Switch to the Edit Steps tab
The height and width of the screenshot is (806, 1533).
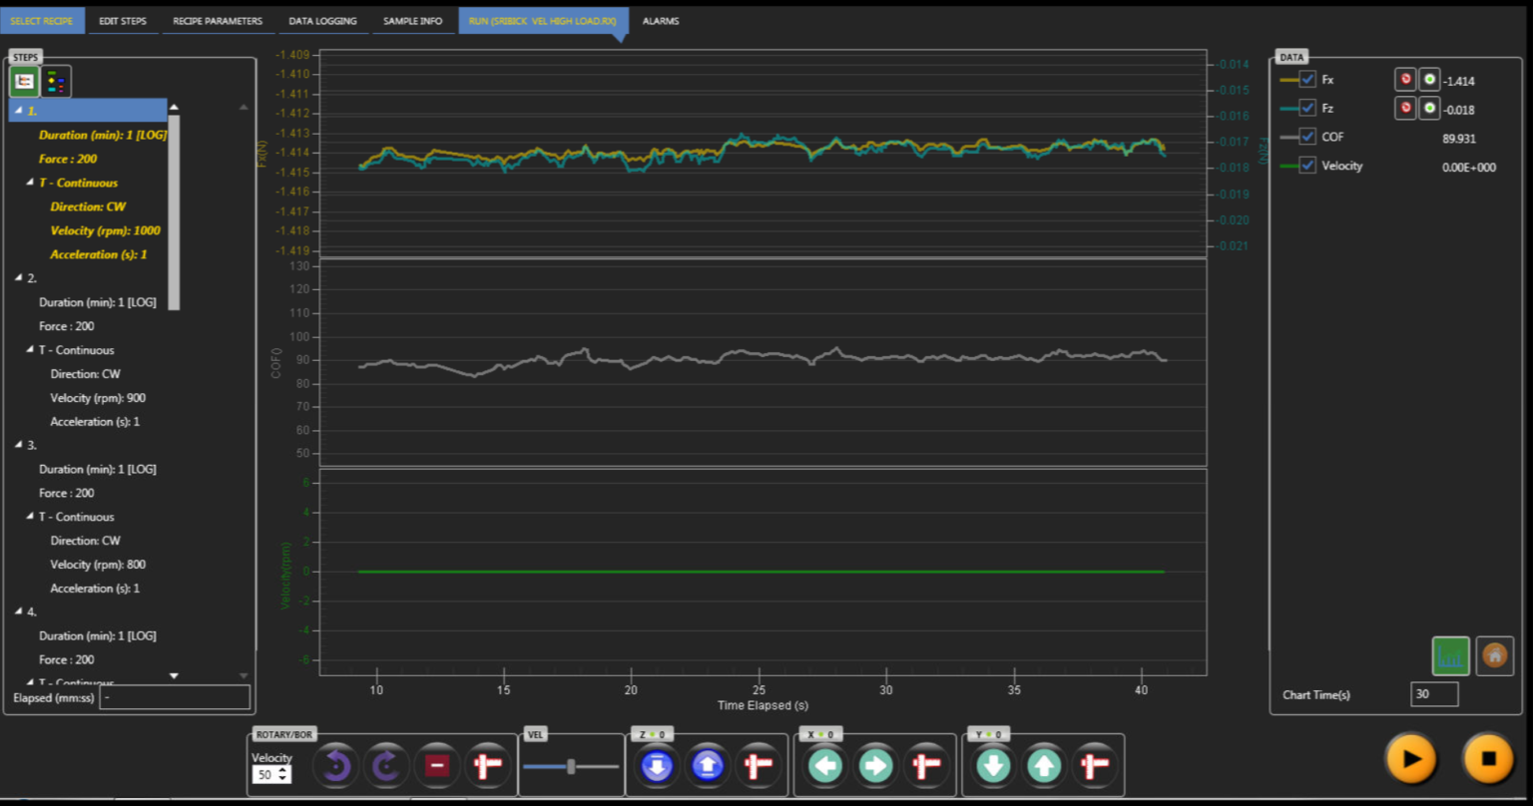[123, 21]
